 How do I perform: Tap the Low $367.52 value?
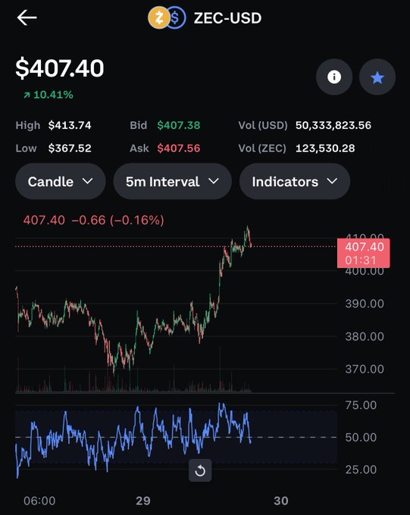pos(70,148)
